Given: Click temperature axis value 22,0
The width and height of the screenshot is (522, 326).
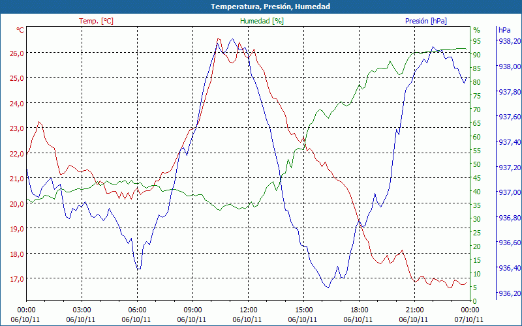Looking at the screenshot, I should point(18,154).
